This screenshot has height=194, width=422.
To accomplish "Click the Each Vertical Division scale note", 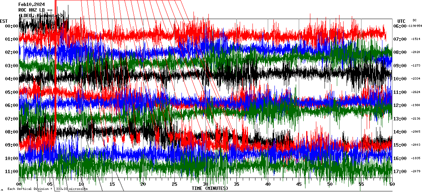I will click(x=47, y=189).
